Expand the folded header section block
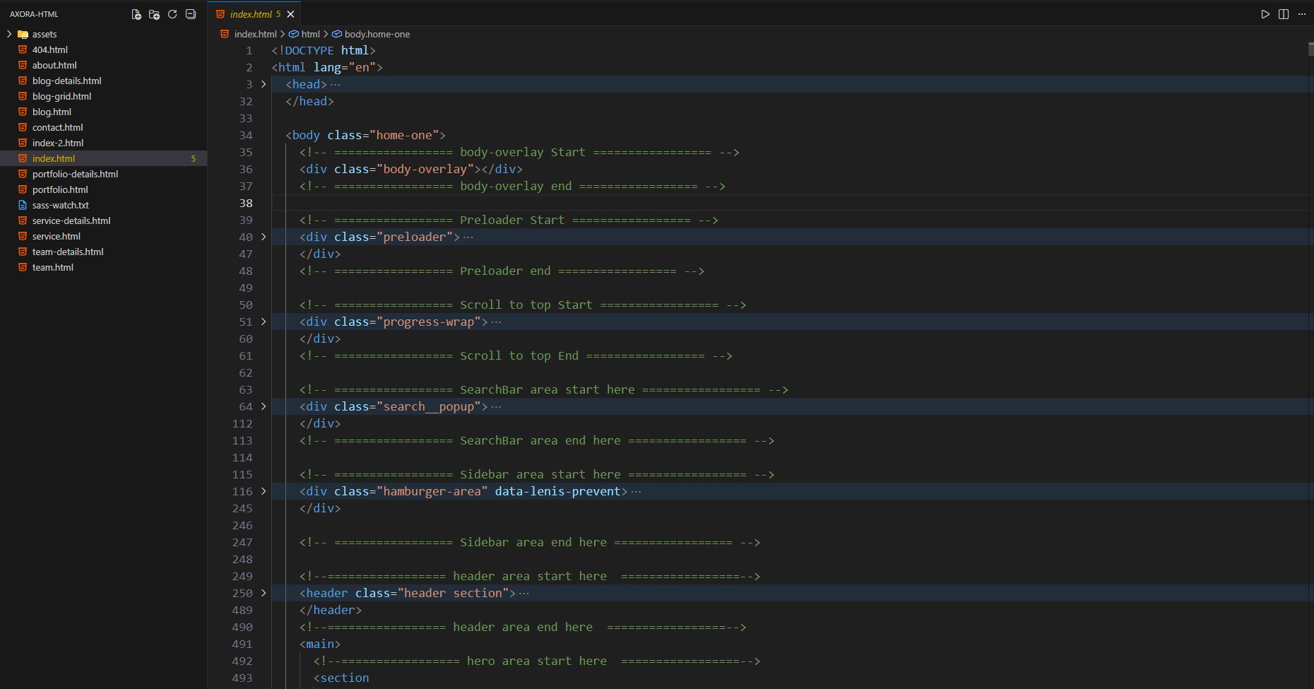The height and width of the screenshot is (689, 1314). tap(264, 593)
